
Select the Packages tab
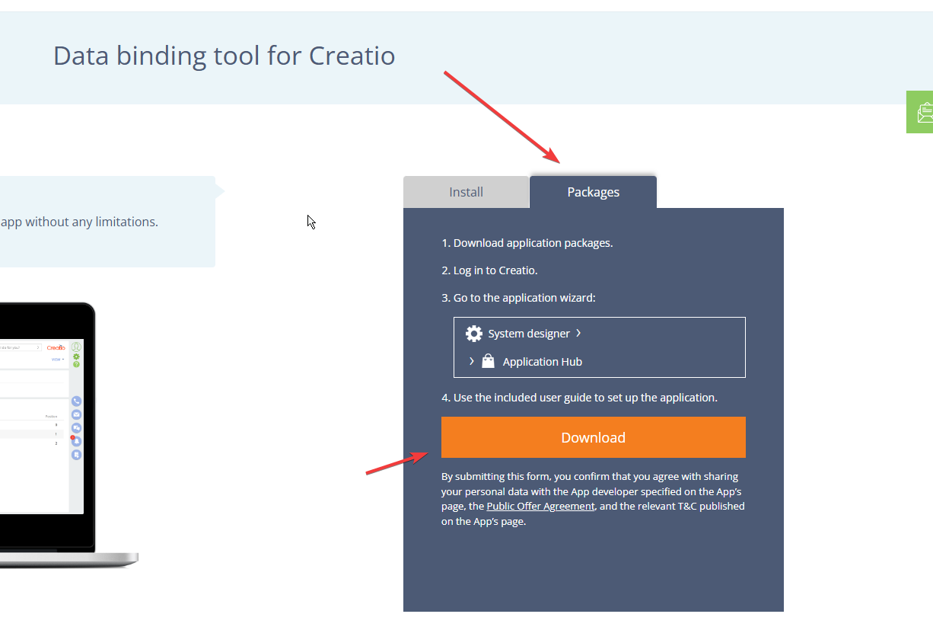point(593,192)
